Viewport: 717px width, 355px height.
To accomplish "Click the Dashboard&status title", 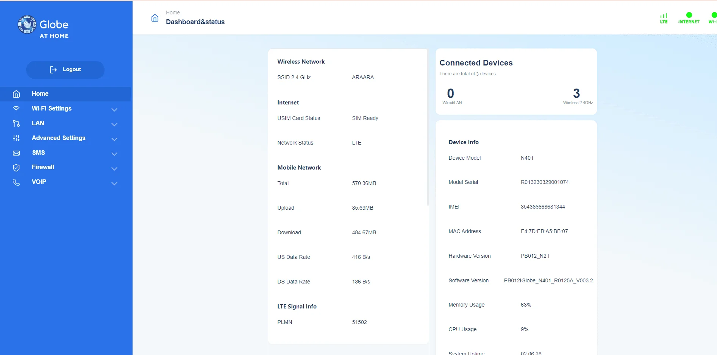I will [195, 22].
